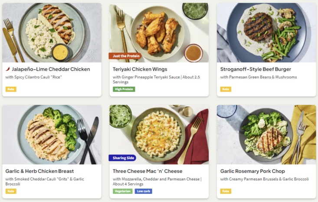Open the Stroganoff-Style Beef Burger image
Image resolution: width=318 pixels, height=202 pixels.
tap(266, 33)
